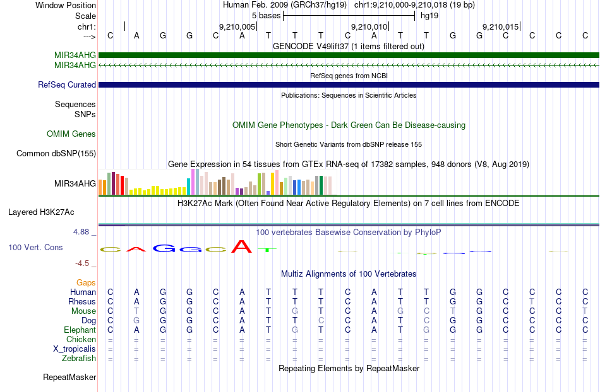Click the Gaps row label

[86, 282]
